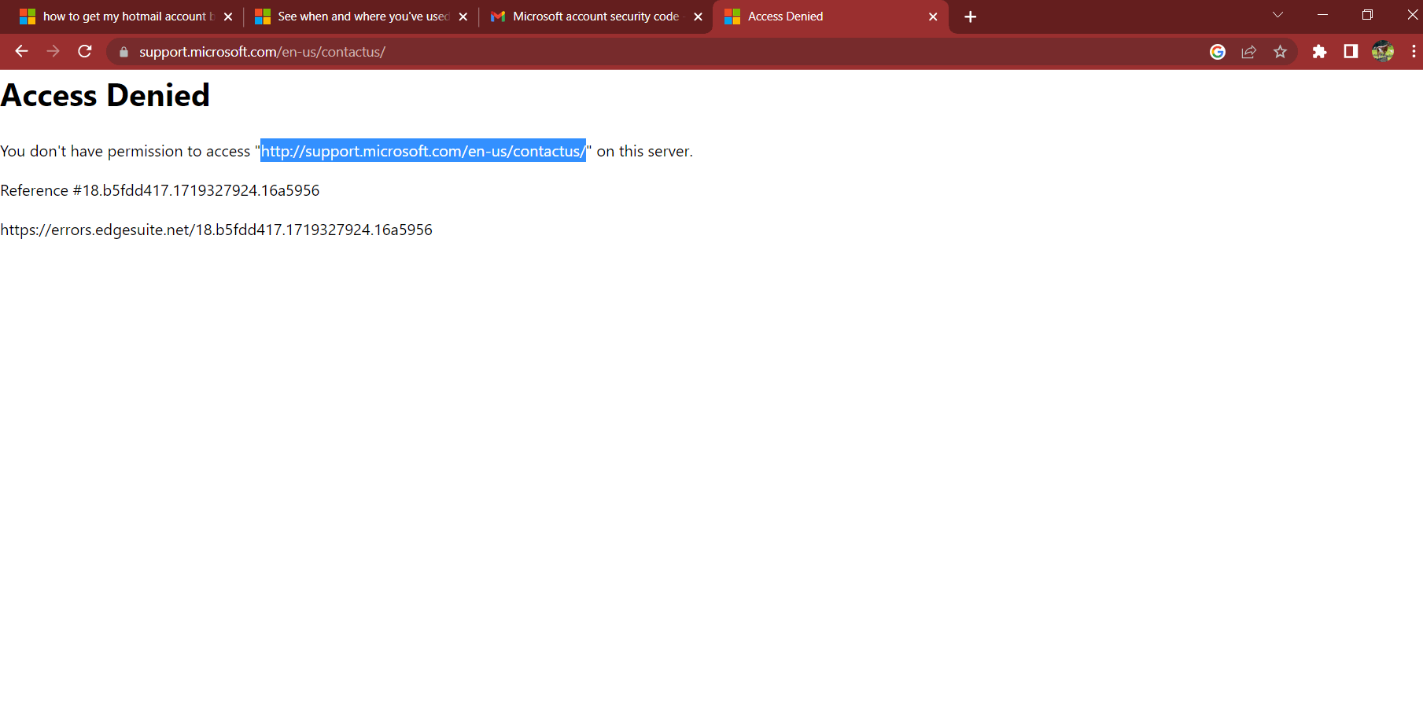
Task: Open a new browser tab
Action: 971,17
